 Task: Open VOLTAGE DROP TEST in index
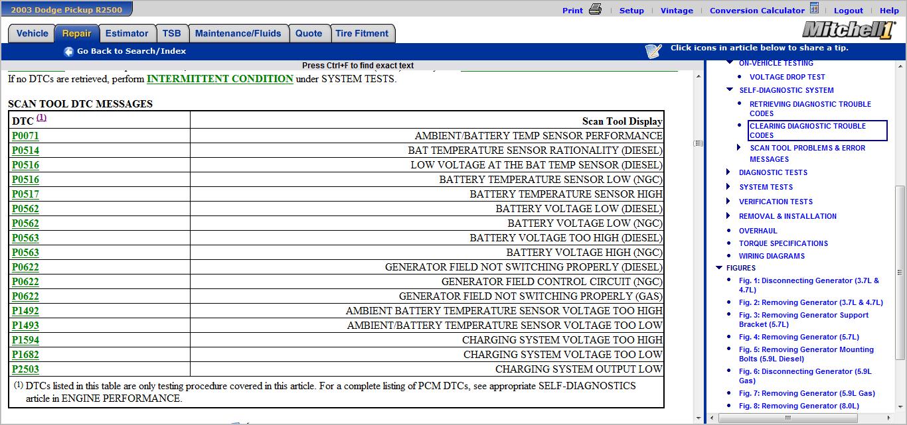[x=787, y=77]
